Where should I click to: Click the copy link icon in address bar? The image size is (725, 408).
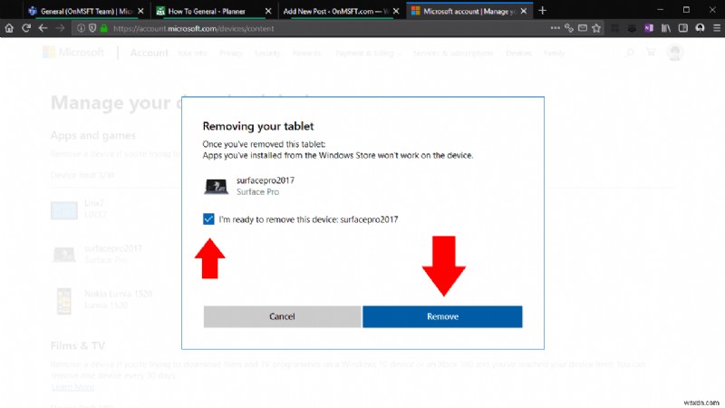(x=569, y=28)
